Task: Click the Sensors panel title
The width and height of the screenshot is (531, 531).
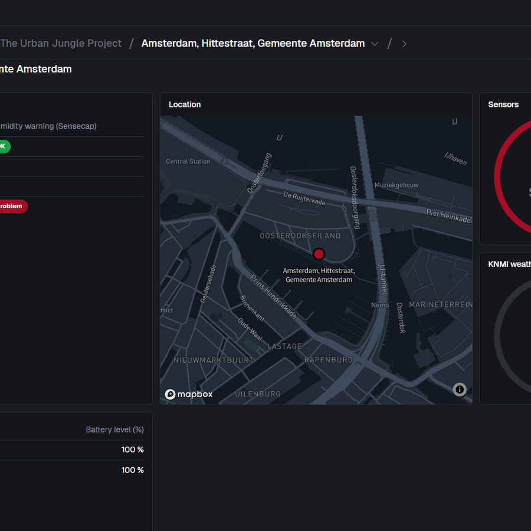Action: click(x=503, y=104)
